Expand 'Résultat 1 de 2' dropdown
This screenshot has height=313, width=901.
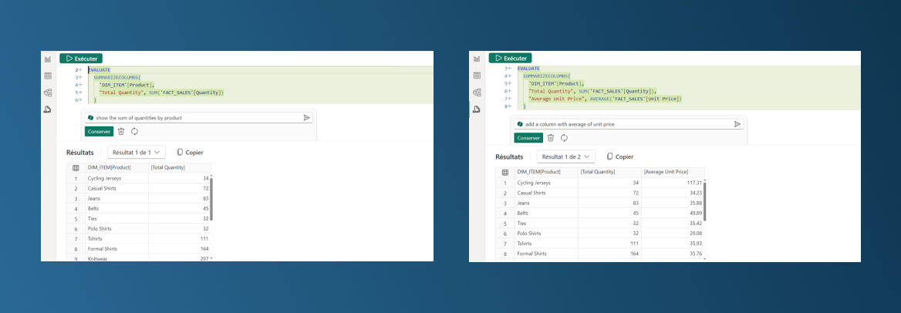[x=565, y=156]
